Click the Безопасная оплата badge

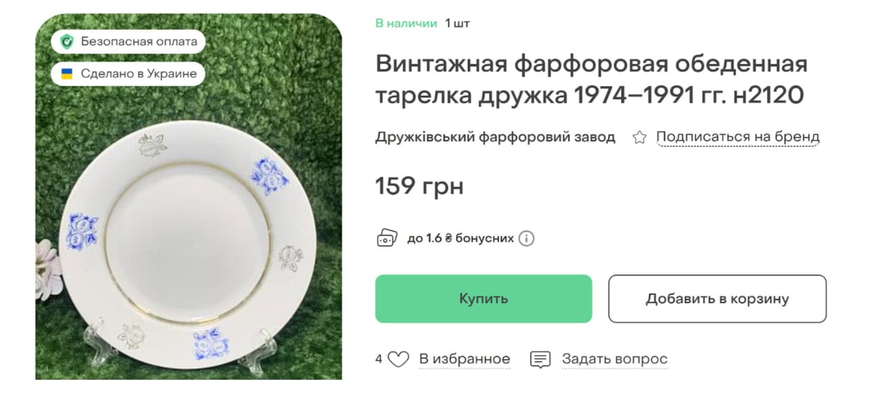[128, 41]
